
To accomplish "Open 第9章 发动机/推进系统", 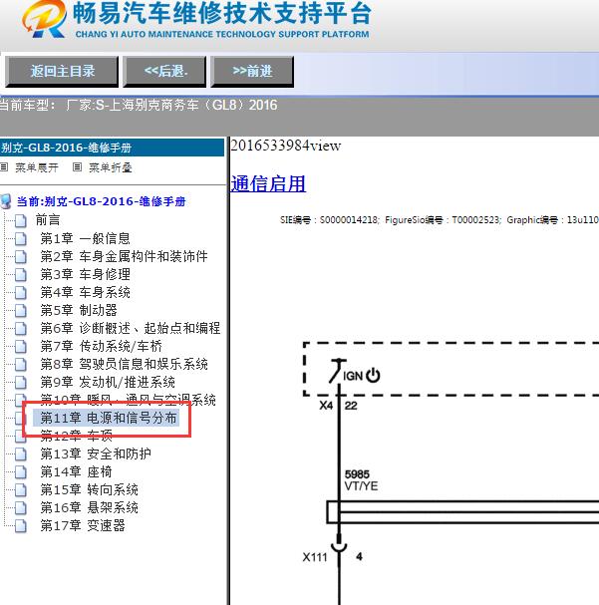I will coord(108,382).
